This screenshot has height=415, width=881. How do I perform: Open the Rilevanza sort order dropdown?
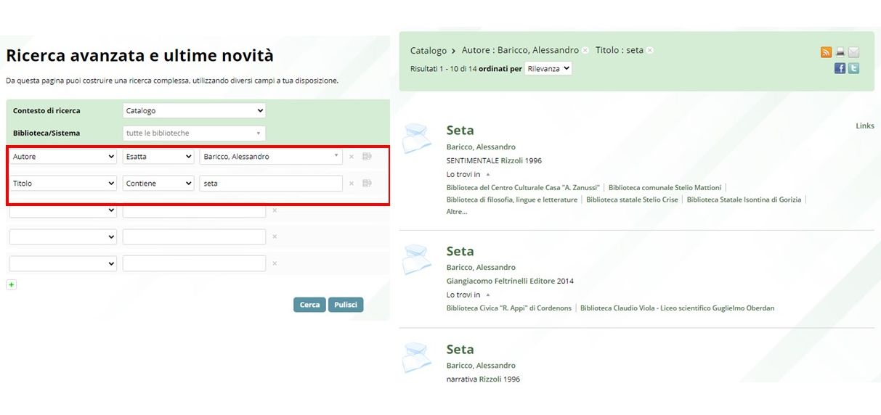(x=548, y=68)
